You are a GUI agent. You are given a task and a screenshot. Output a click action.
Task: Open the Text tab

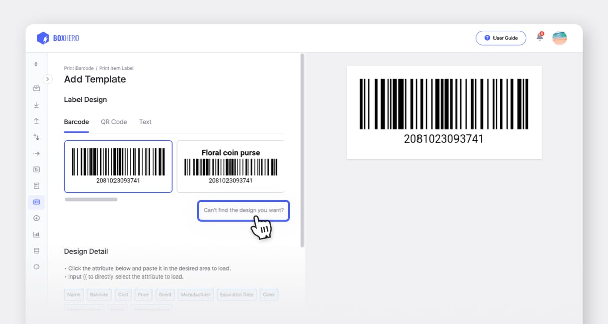click(x=145, y=122)
